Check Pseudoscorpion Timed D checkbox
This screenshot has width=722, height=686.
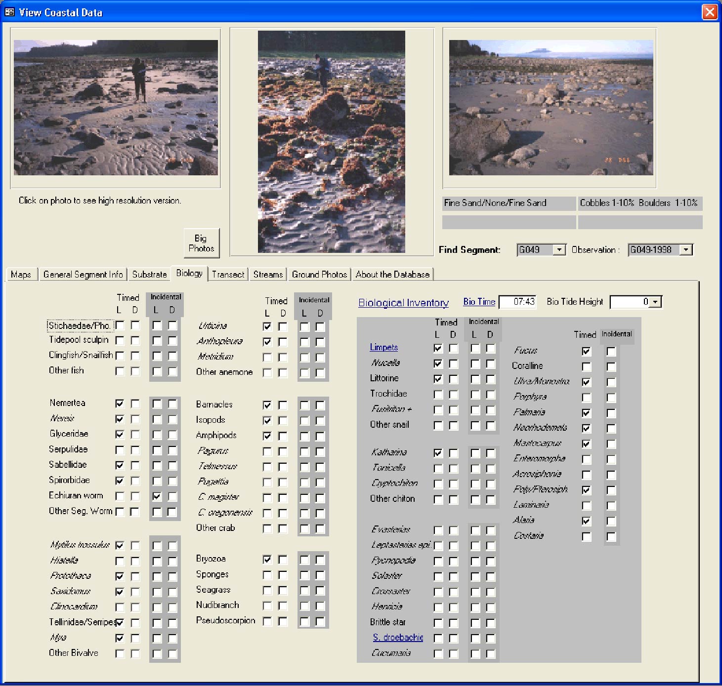[283, 621]
